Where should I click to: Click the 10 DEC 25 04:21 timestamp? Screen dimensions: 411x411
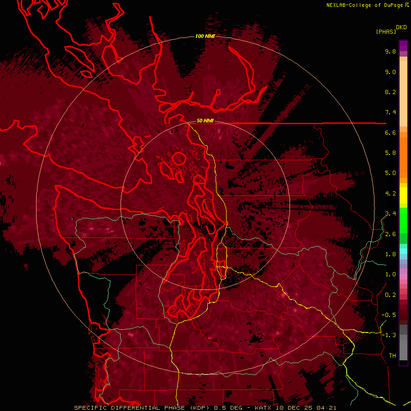[306, 408]
